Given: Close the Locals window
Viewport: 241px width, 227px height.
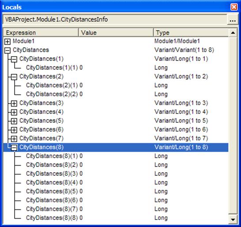Looking at the screenshot, I should pos(234,7).
